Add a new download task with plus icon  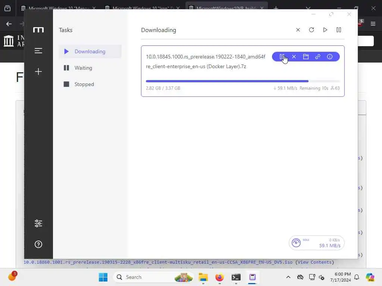[x=38, y=71]
